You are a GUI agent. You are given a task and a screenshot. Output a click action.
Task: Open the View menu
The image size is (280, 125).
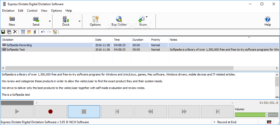pos(44,11)
